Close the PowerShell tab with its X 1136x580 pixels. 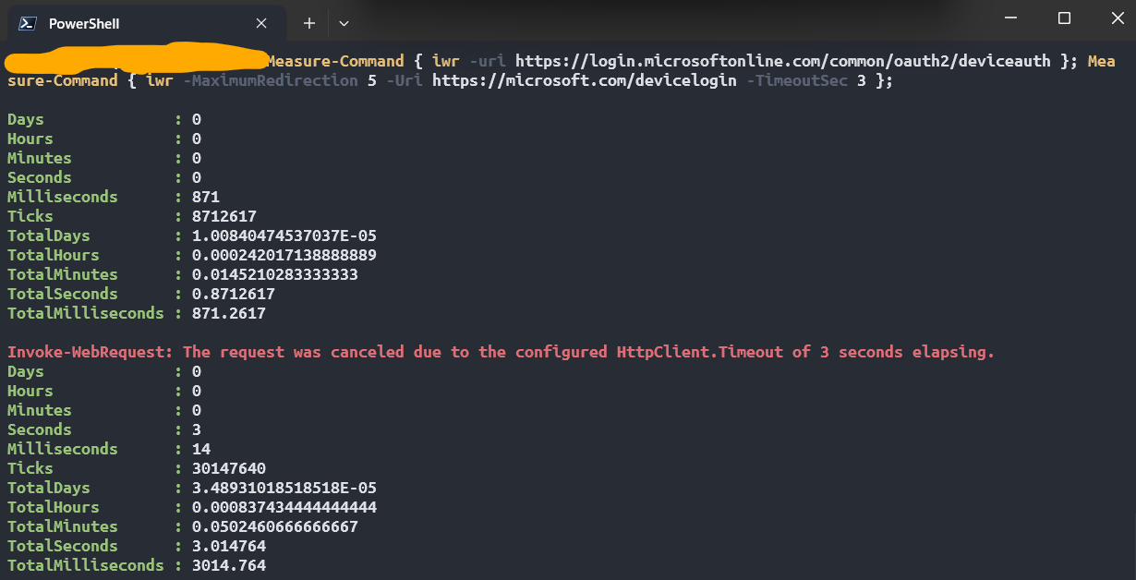tap(261, 22)
